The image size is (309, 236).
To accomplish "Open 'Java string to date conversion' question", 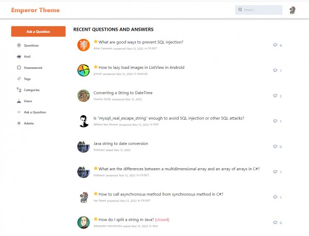I will click(x=121, y=143).
